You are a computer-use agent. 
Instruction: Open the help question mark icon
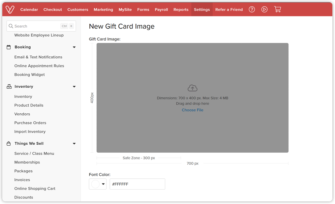point(252,10)
